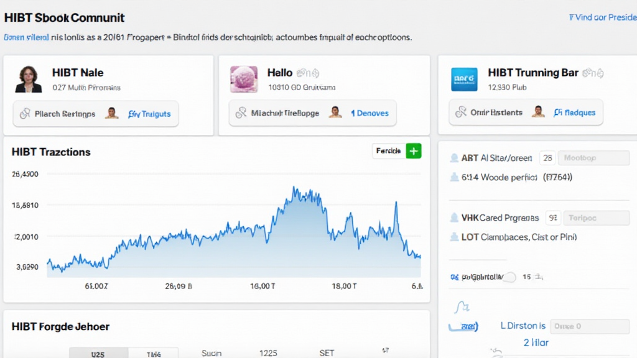Image resolution: width=637 pixels, height=358 pixels.
Task: Open the Mootbop field in ART row
Action: coord(593,158)
